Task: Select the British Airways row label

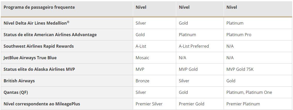Action: click(19, 81)
